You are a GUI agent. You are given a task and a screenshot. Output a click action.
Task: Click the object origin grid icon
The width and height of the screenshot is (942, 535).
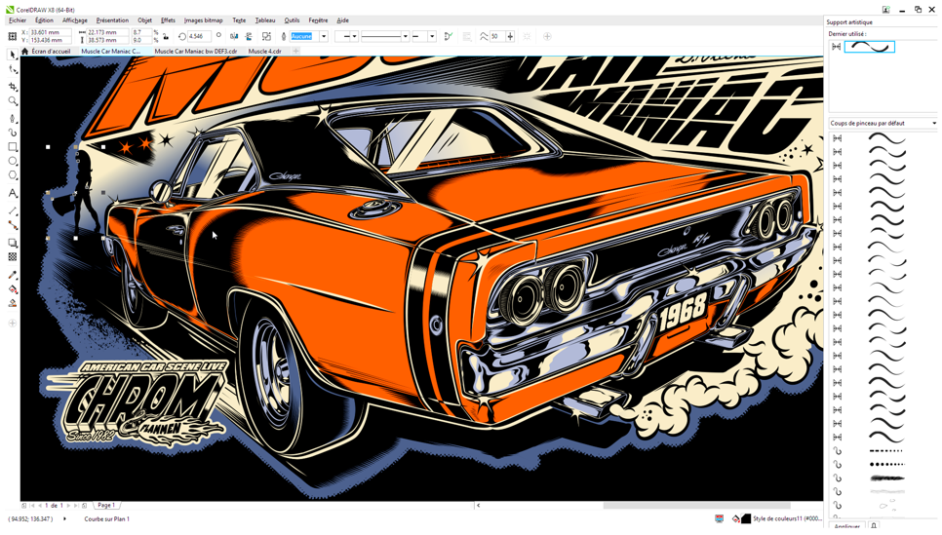pyautogui.click(x=12, y=37)
